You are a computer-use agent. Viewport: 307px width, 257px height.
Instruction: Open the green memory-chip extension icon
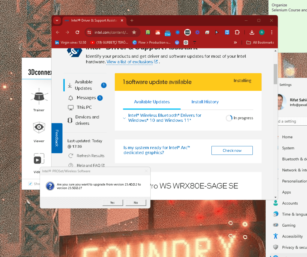(148, 32)
